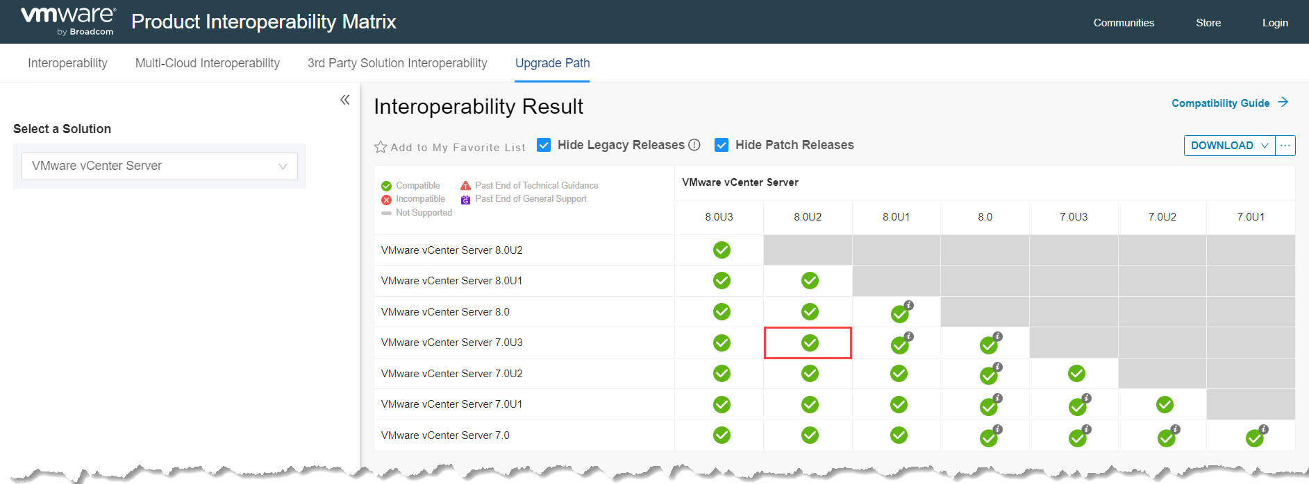The width and height of the screenshot is (1309, 484).
Task: Open the Compatibility Guide link
Action: coord(1221,103)
